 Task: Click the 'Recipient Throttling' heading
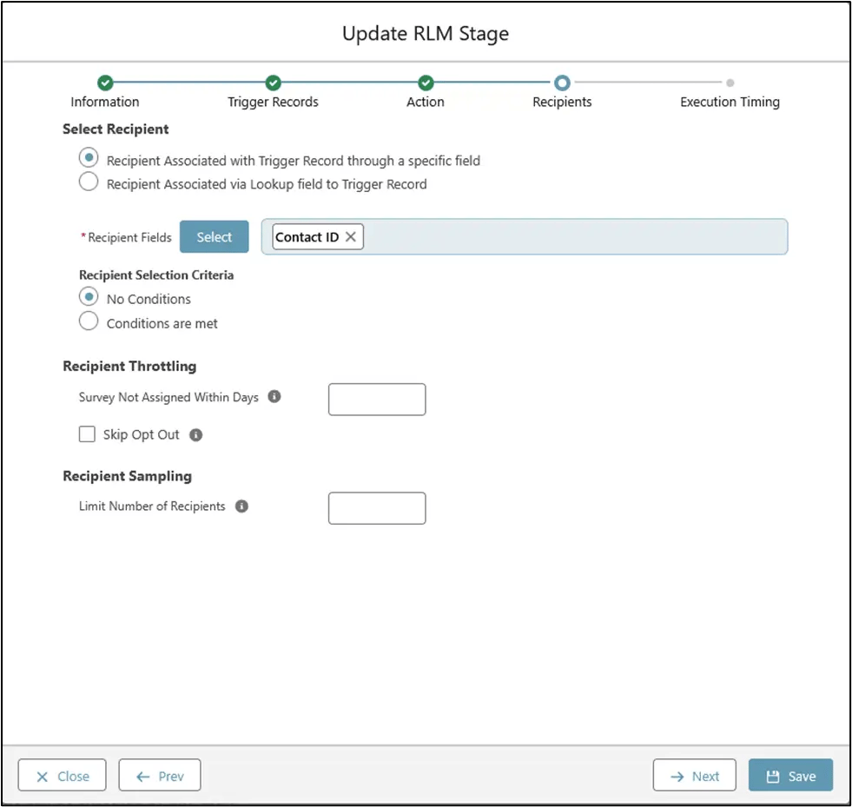tap(129, 367)
